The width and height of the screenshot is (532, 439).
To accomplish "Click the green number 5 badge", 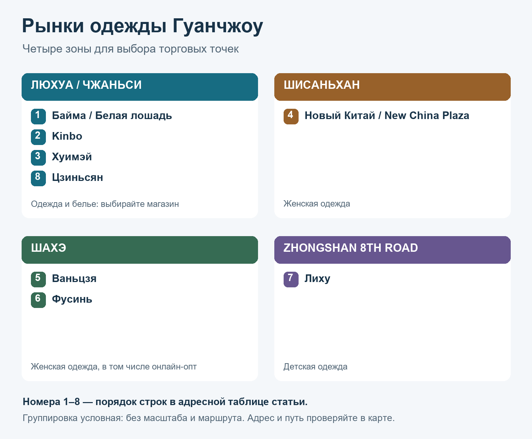I will (38, 279).
